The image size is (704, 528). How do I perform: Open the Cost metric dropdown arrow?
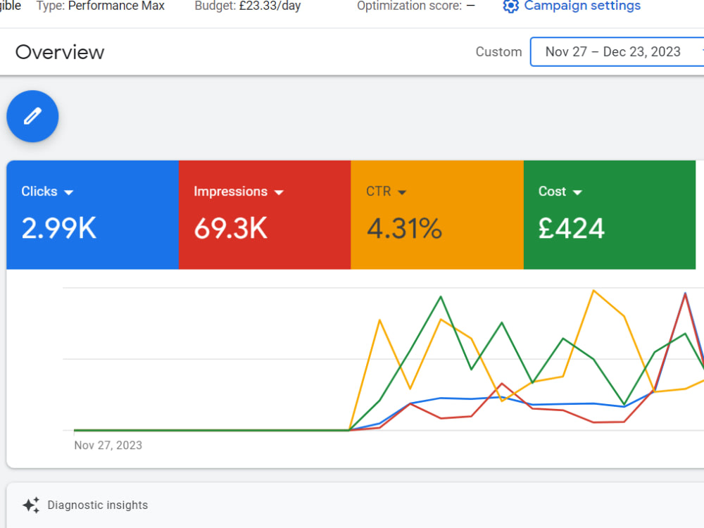577,192
